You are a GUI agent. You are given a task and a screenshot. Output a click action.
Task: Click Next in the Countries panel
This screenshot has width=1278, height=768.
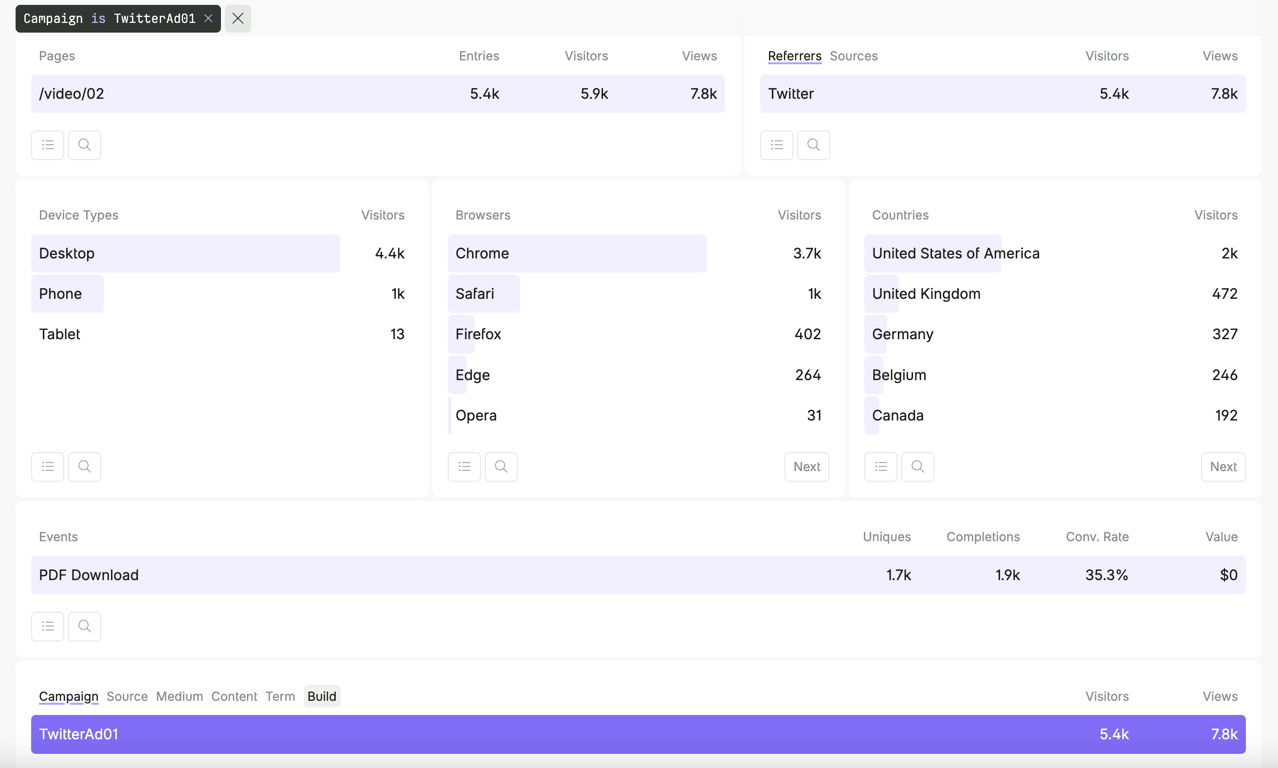1223,466
